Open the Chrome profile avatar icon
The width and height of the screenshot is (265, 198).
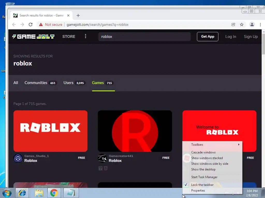(x=252, y=24)
